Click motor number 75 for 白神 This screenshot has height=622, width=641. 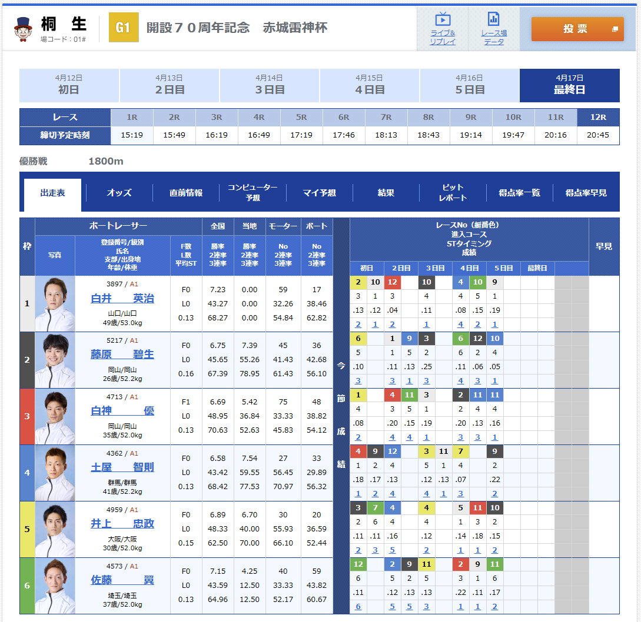(x=283, y=402)
